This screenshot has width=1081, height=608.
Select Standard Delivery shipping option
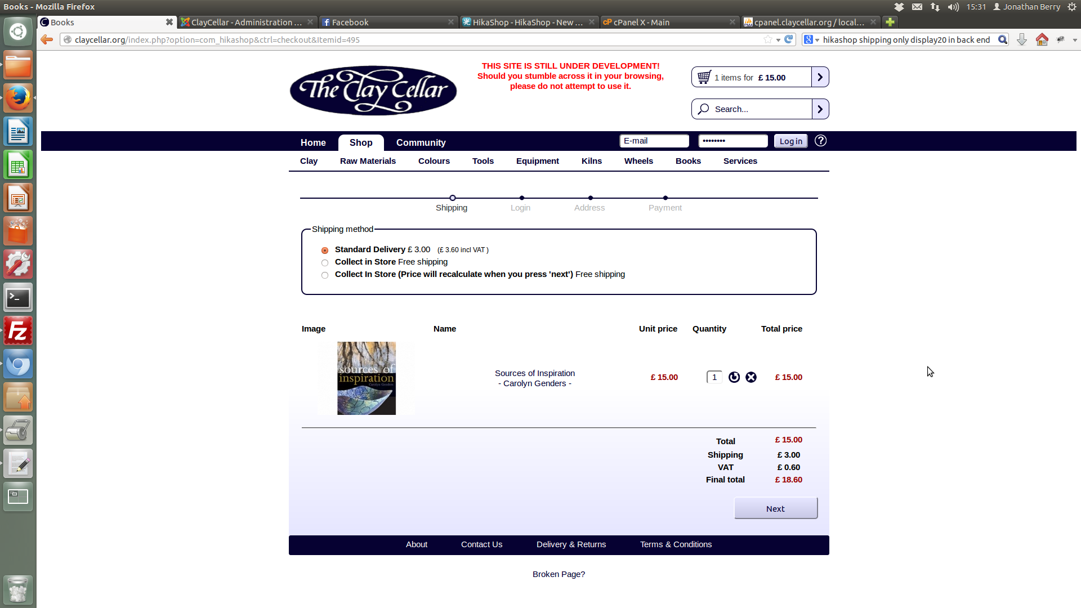click(x=325, y=251)
